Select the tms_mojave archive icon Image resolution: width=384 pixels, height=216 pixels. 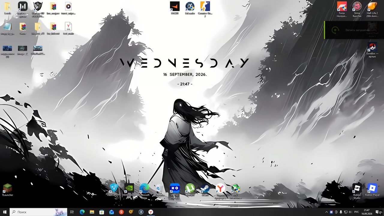(53, 8)
